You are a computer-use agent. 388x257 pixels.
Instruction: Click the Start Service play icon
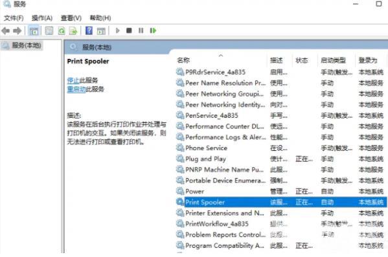point(117,30)
